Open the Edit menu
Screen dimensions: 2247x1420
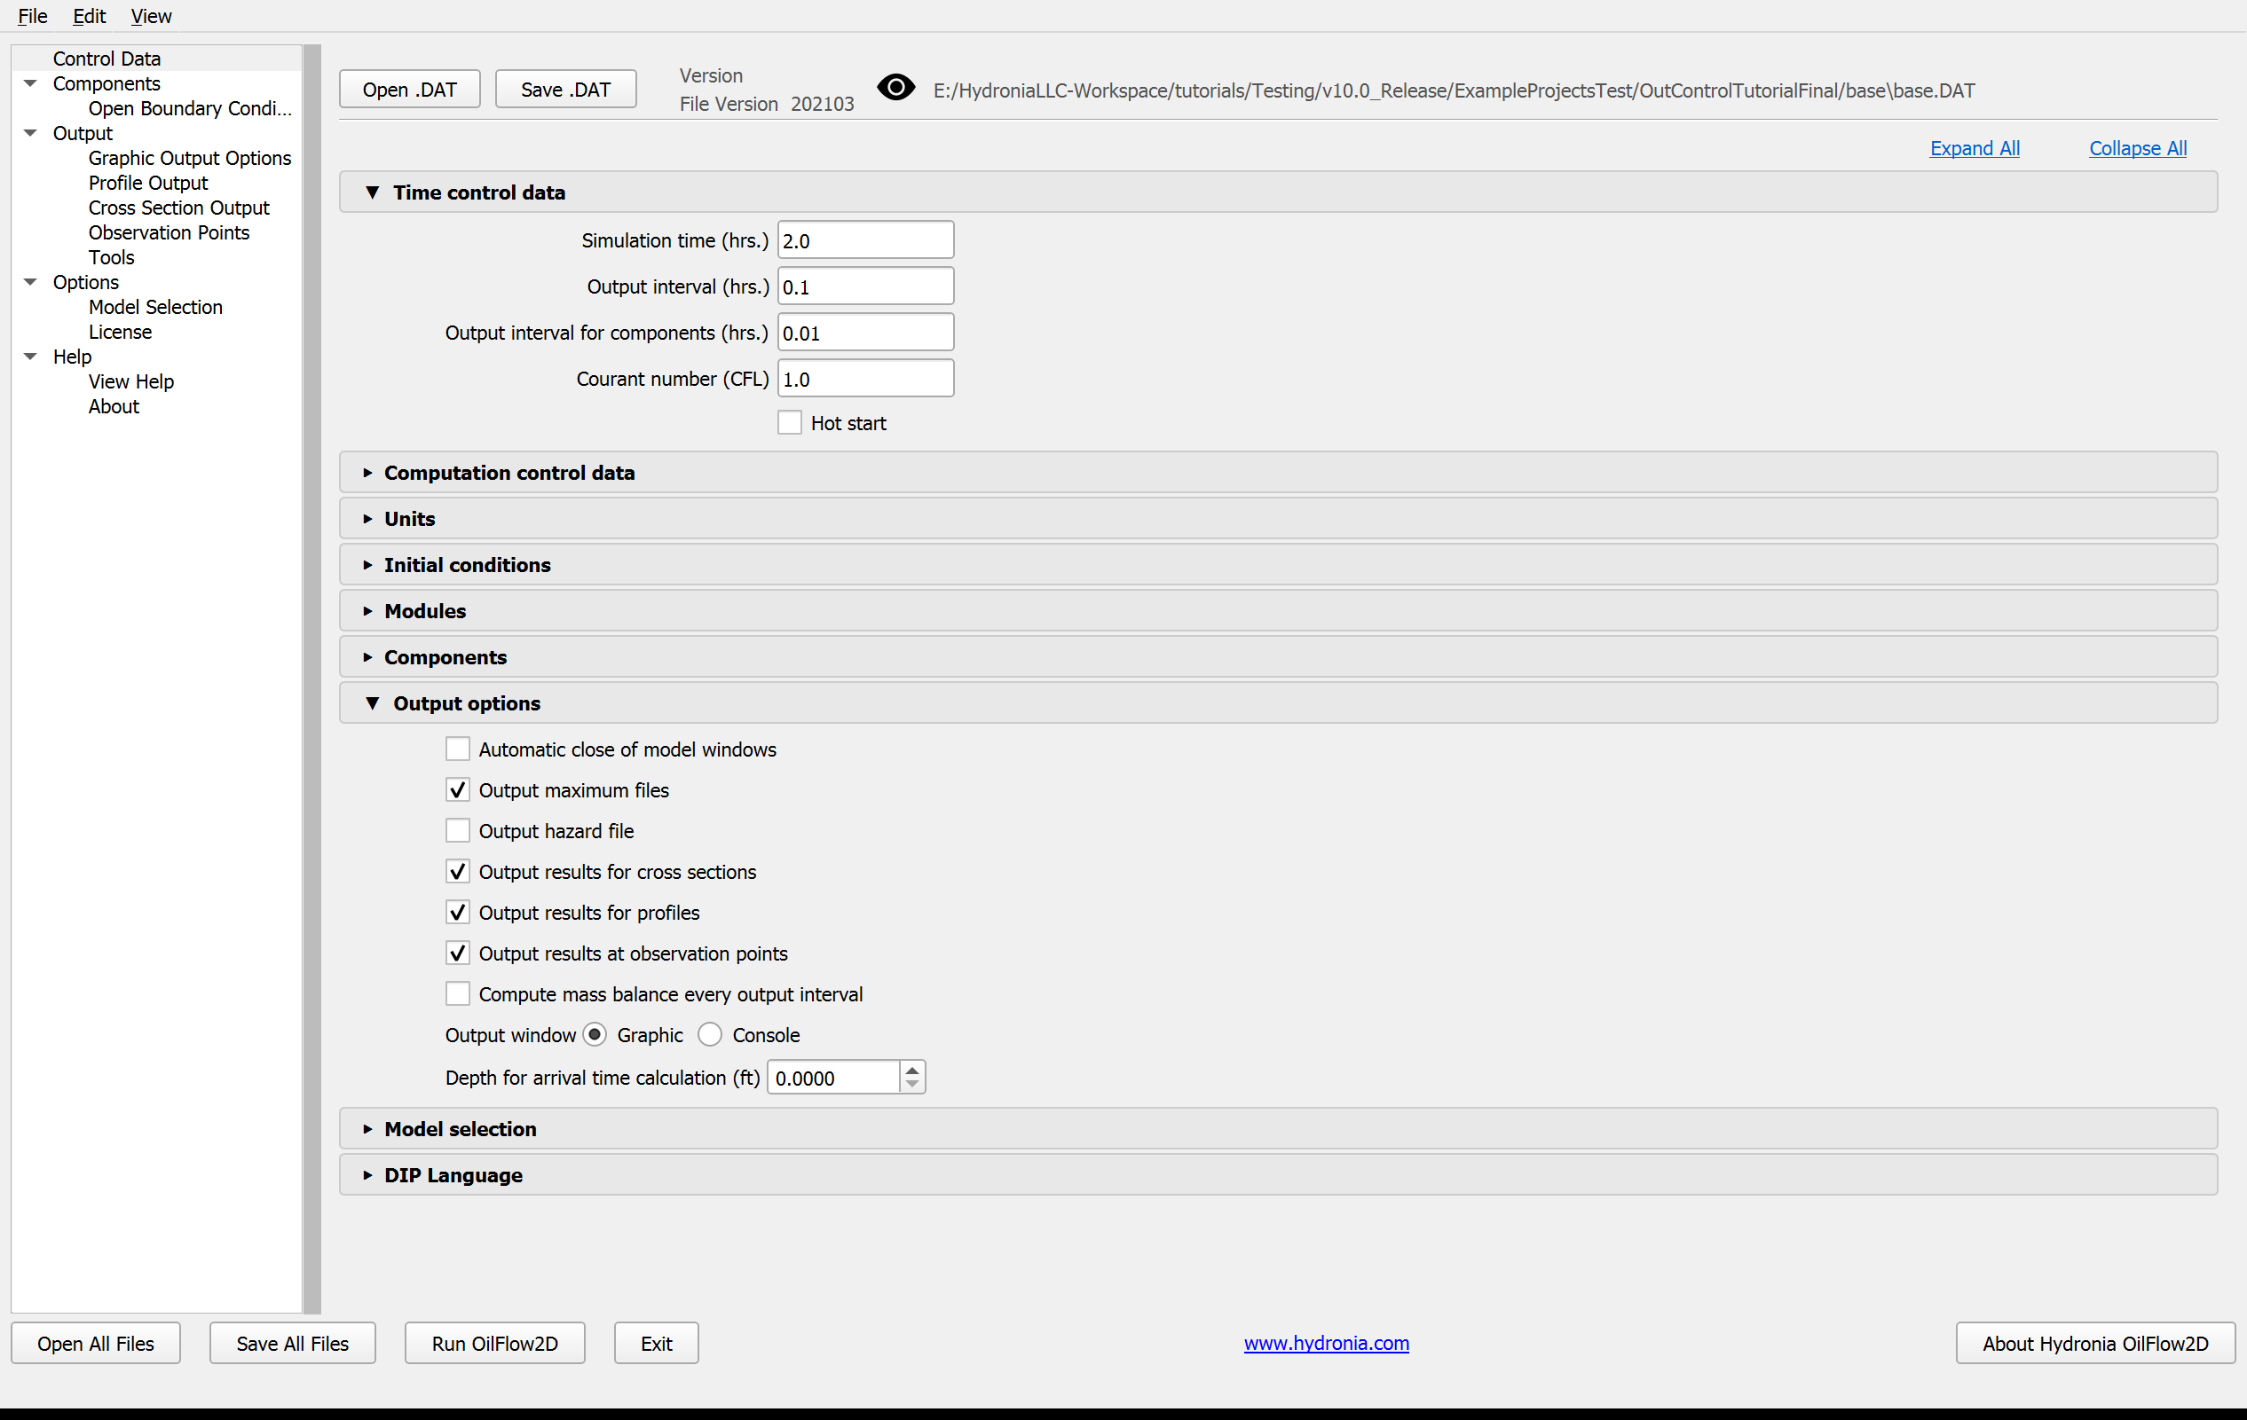[89, 16]
